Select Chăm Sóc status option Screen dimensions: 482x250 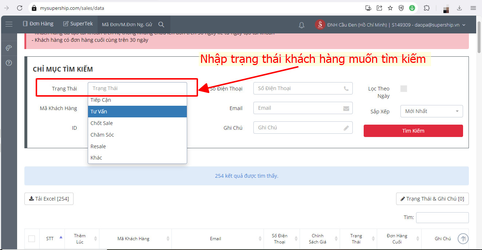coord(137,135)
